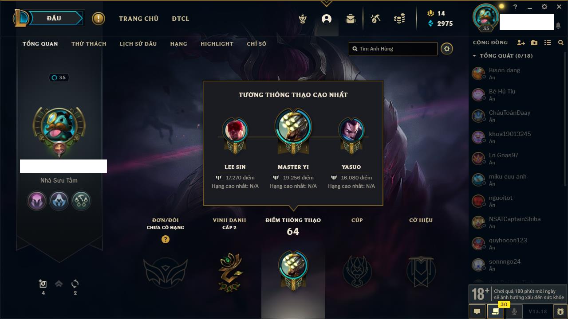568x319 pixels.
Task: Open the champion search settings gear
Action: pyautogui.click(x=447, y=49)
